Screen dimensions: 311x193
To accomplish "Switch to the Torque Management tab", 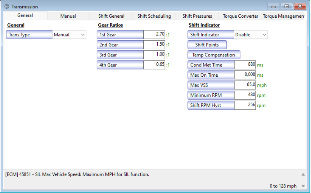I will 283,16.
